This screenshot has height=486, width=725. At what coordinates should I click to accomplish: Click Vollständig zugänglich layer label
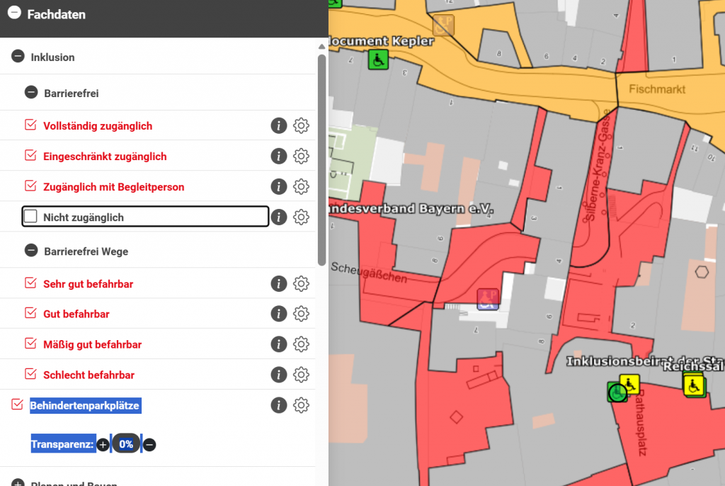(x=98, y=126)
